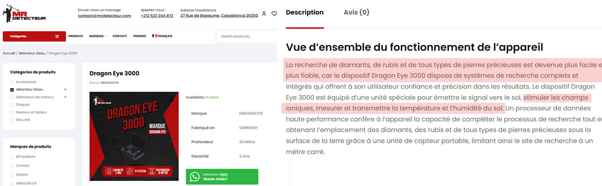Toggle the Pointeur et testeur checkbox
The width and height of the screenshot is (602, 186).
pos(13,112)
